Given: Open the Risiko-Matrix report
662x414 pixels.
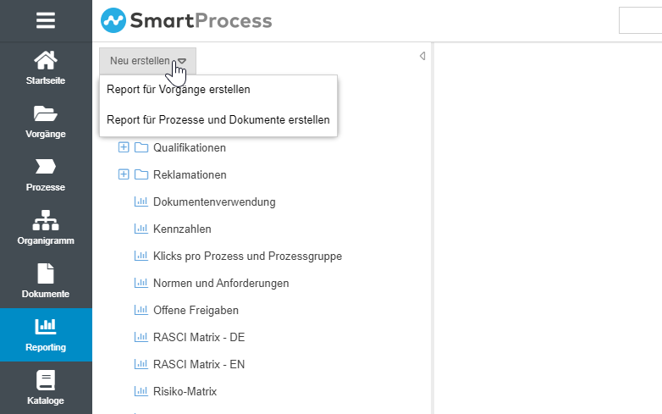Looking at the screenshot, I should [185, 392].
